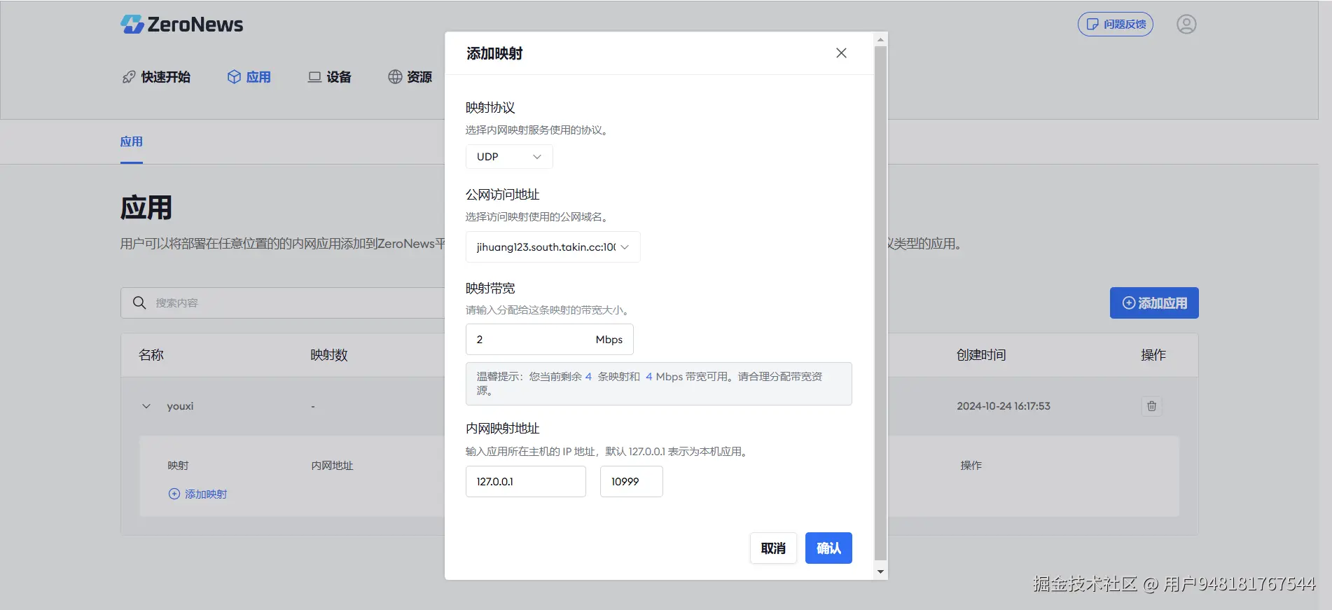Click the 取消 button
The image size is (1332, 610).
[773, 548]
